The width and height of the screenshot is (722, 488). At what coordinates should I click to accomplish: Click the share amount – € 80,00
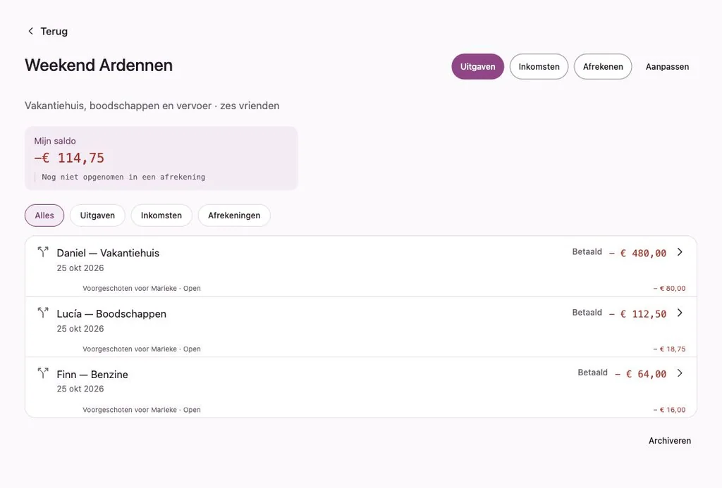pyautogui.click(x=669, y=289)
